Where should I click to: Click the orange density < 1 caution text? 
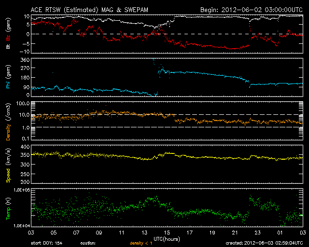pyautogui.click(x=141, y=243)
